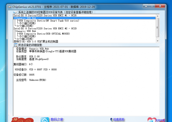Click the 协议版本 USB 2.00 line
This screenshot has width=172, height=122.
(x=28, y=56)
